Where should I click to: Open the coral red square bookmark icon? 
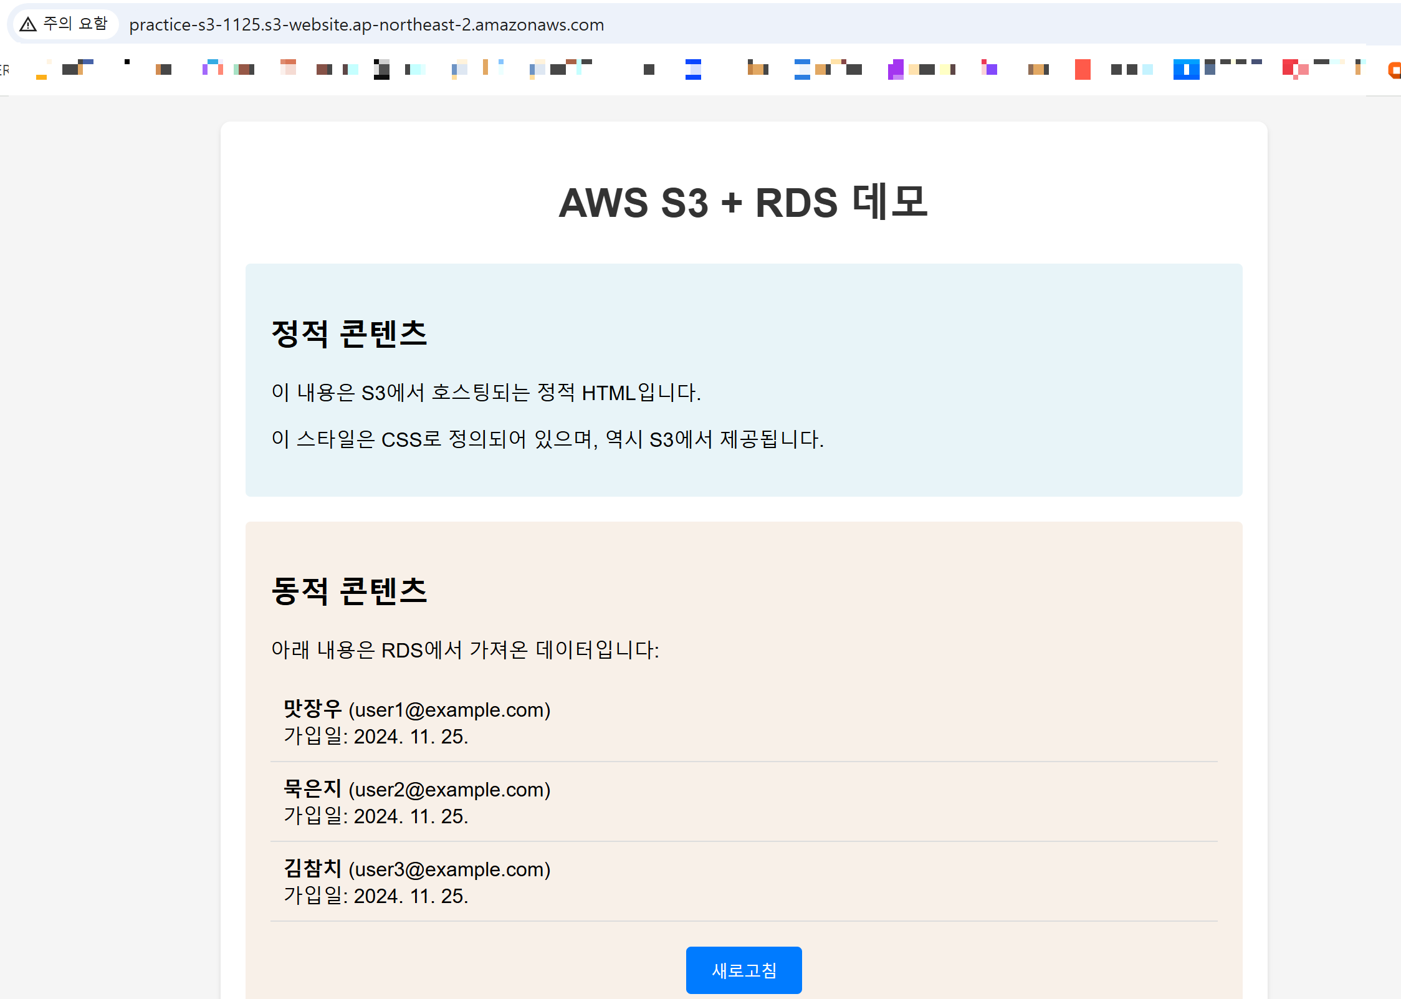tap(1083, 69)
